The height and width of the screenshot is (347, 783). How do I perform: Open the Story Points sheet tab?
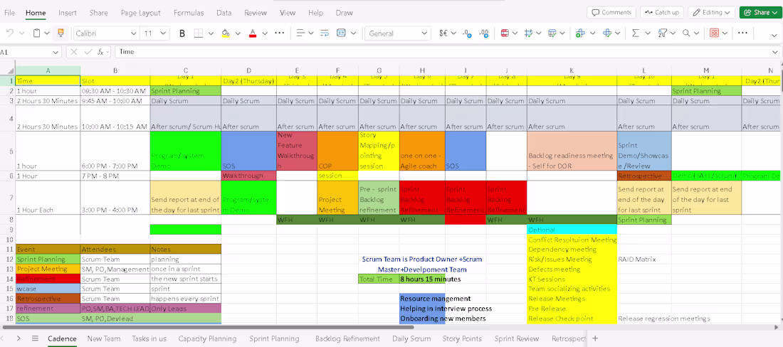click(462, 338)
